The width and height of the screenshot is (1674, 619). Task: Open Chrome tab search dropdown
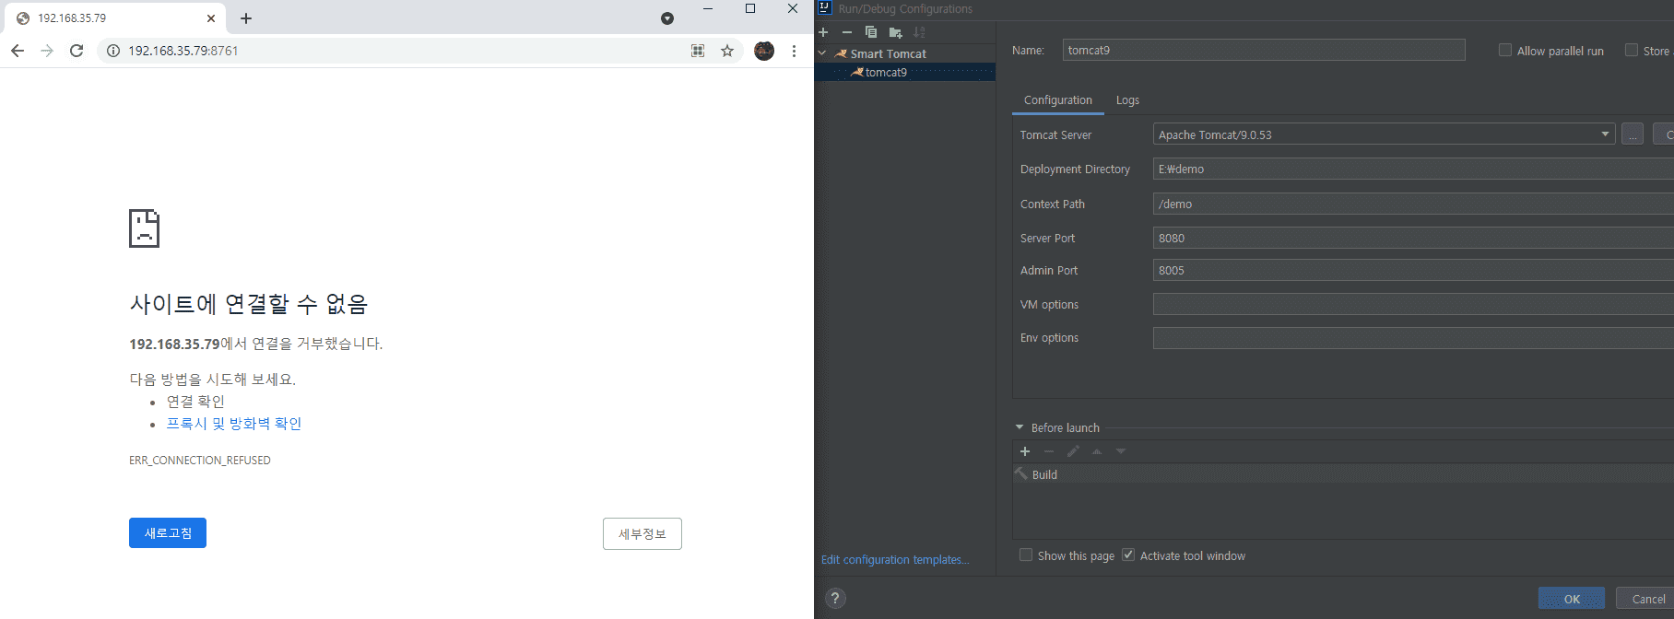pyautogui.click(x=667, y=18)
